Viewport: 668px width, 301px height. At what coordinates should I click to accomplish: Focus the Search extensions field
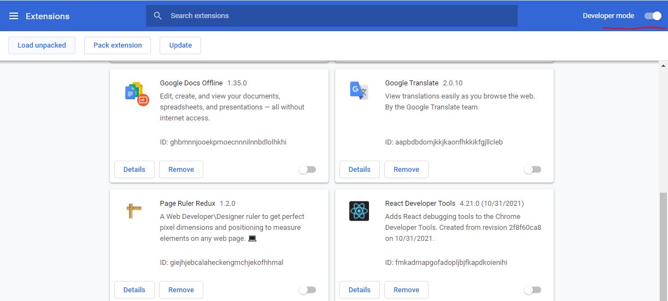point(339,16)
